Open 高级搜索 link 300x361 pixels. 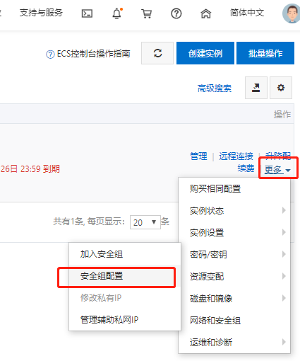215,88
